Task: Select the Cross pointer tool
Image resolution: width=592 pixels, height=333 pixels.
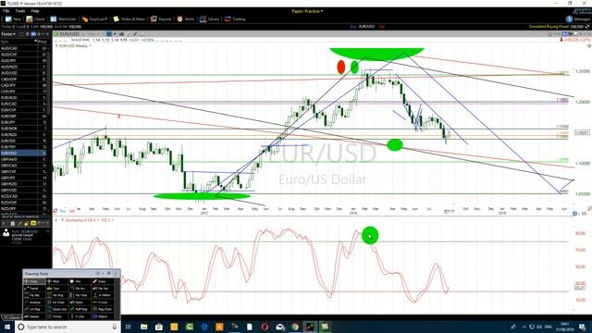Action: coord(34,281)
